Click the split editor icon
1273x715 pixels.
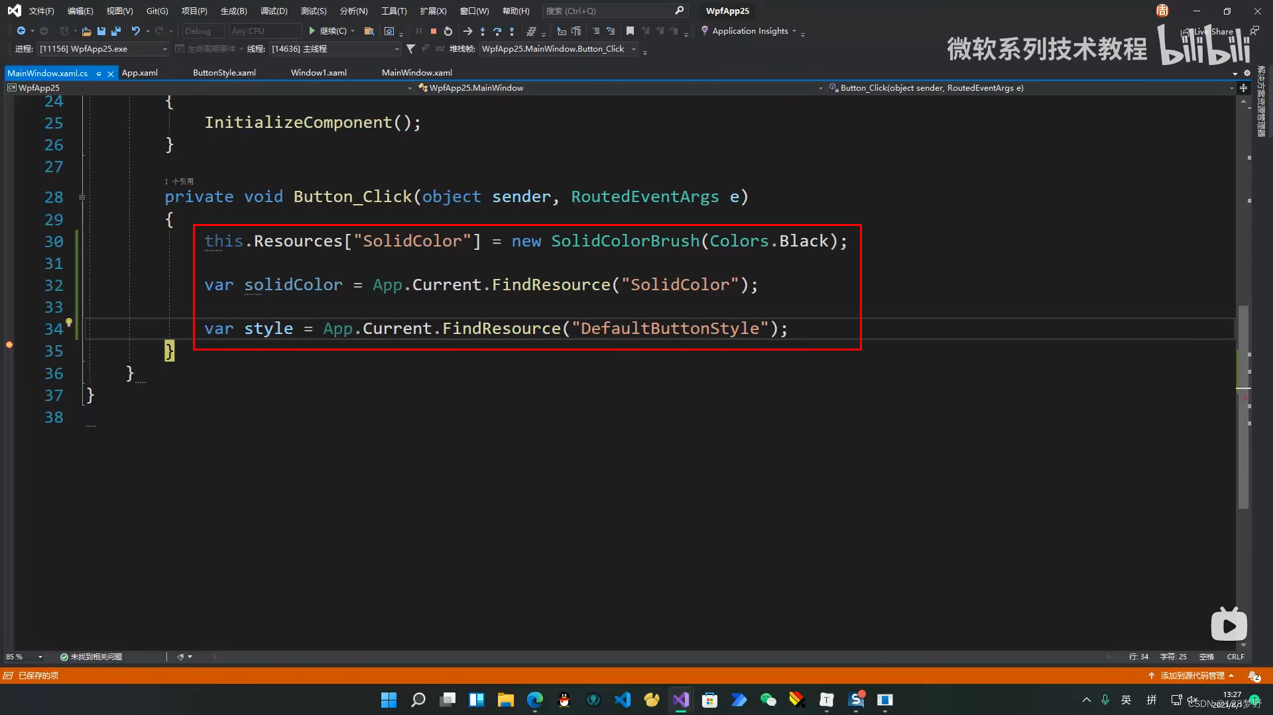(x=1243, y=88)
